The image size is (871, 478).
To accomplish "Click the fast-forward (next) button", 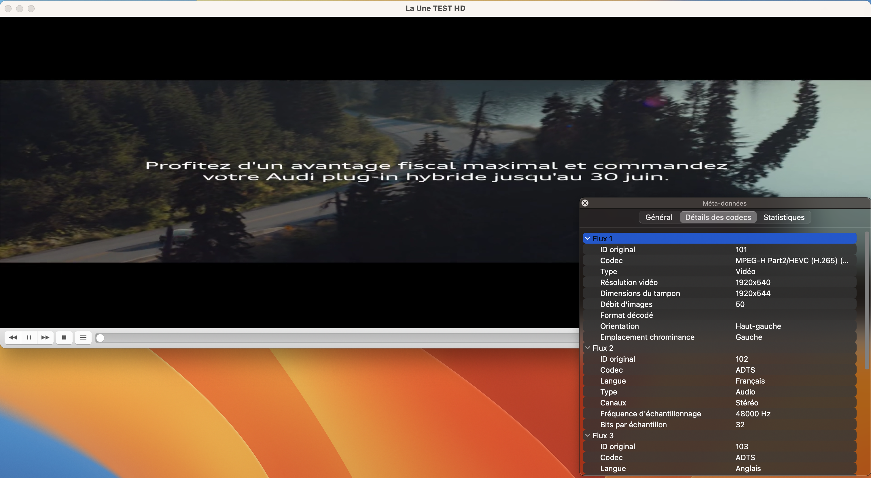I will pyautogui.click(x=45, y=337).
